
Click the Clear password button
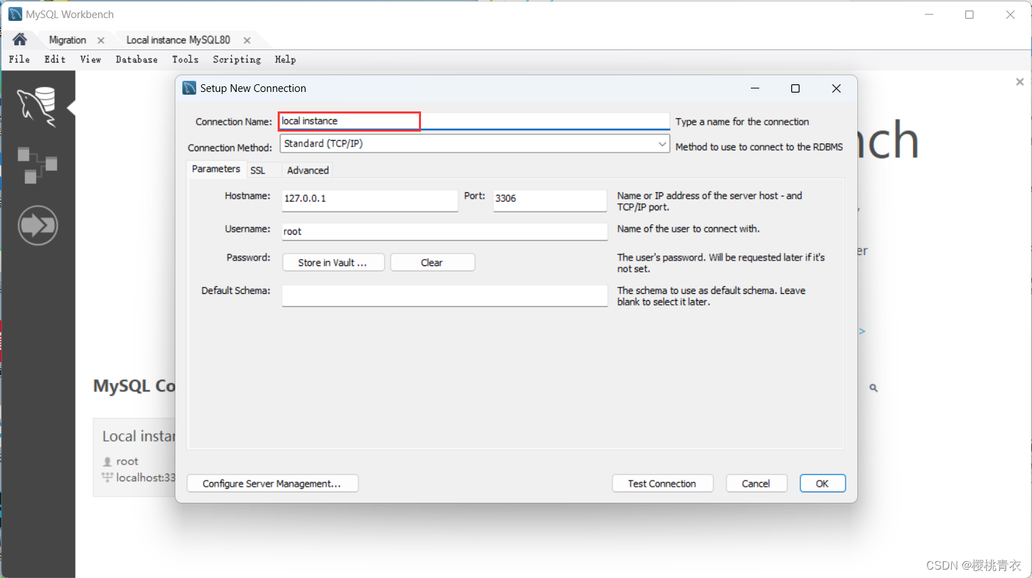(x=432, y=263)
